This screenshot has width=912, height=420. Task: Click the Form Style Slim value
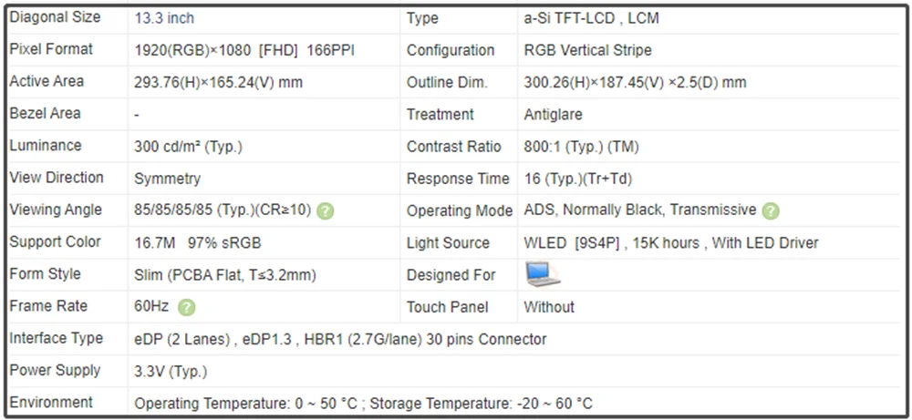[225, 274]
